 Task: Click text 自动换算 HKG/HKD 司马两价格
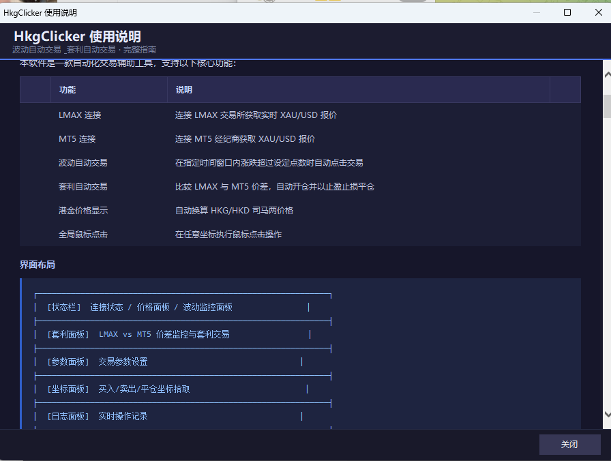234,211
